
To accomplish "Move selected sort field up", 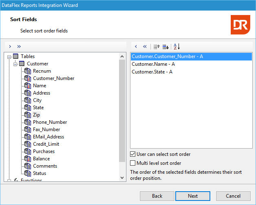I will [x=157, y=47].
